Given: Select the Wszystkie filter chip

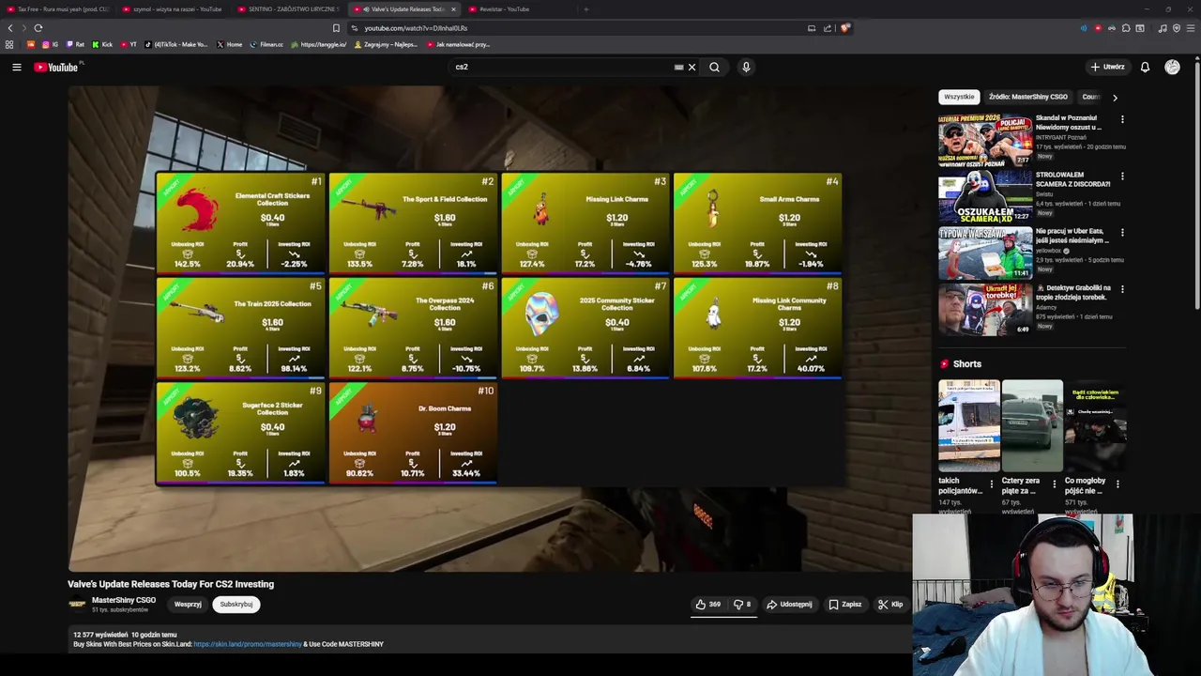Looking at the screenshot, I should click(x=959, y=97).
